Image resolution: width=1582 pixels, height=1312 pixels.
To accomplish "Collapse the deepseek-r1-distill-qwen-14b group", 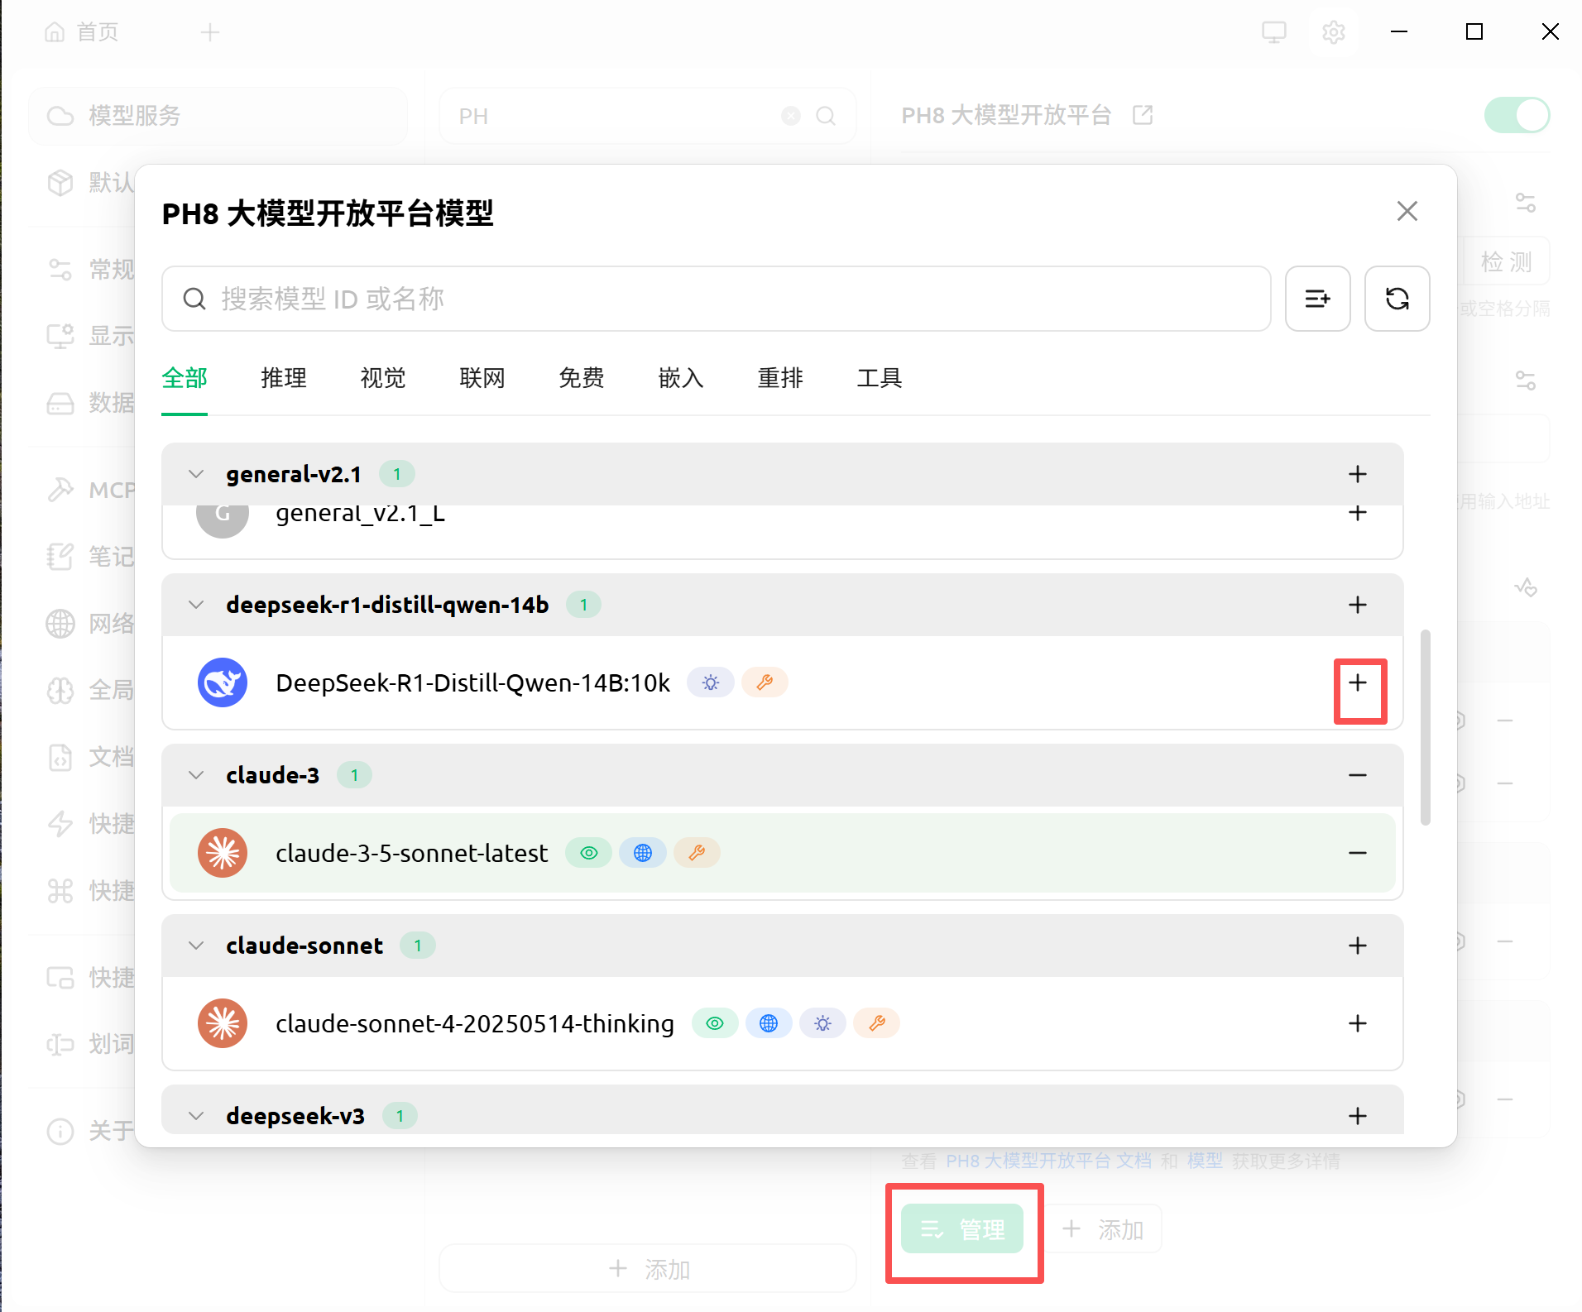I will 196,605.
